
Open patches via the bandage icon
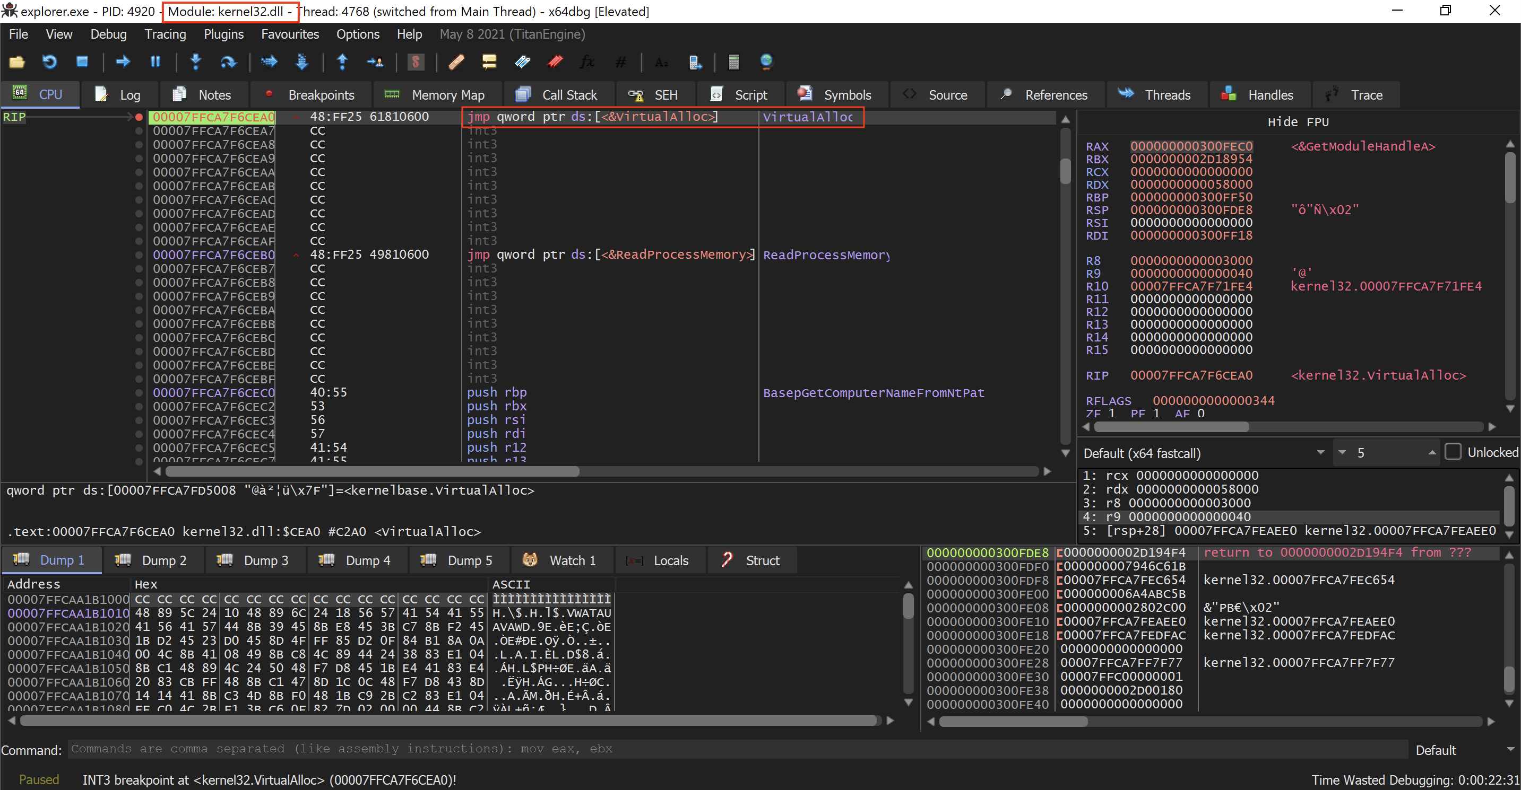point(456,62)
